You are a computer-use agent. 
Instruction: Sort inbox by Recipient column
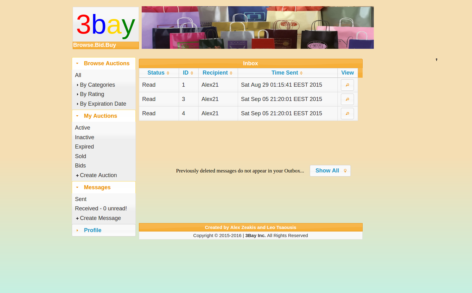(218, 73)
